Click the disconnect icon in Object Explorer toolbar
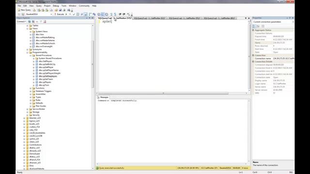The width and height of the screenshot is (310, 174). 33,21
